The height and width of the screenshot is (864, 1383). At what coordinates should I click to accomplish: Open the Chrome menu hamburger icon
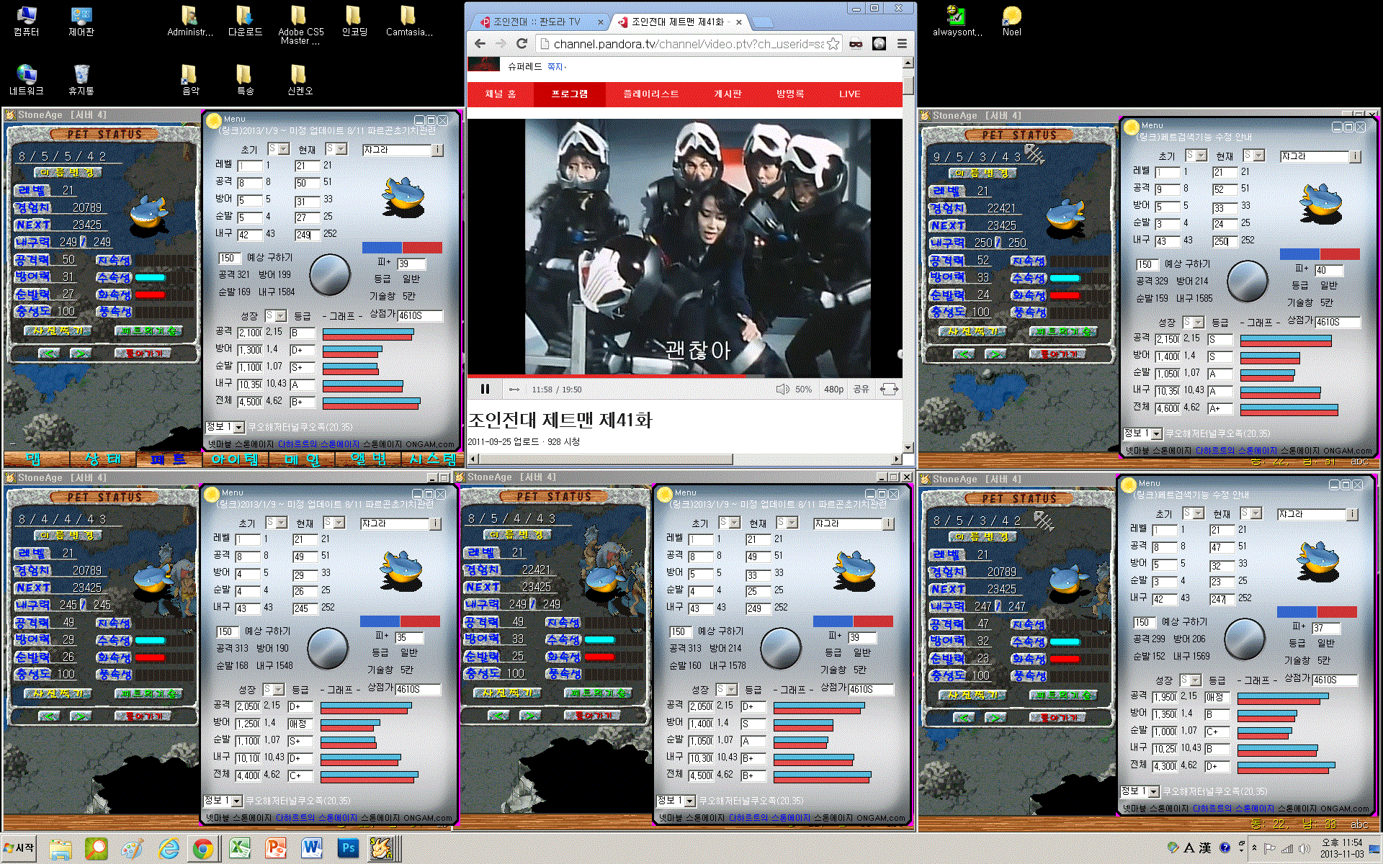pos(902,44)
